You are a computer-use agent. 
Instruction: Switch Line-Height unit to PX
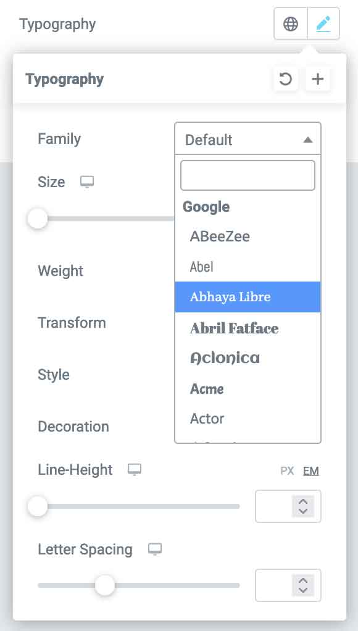(x=287, y=471)
